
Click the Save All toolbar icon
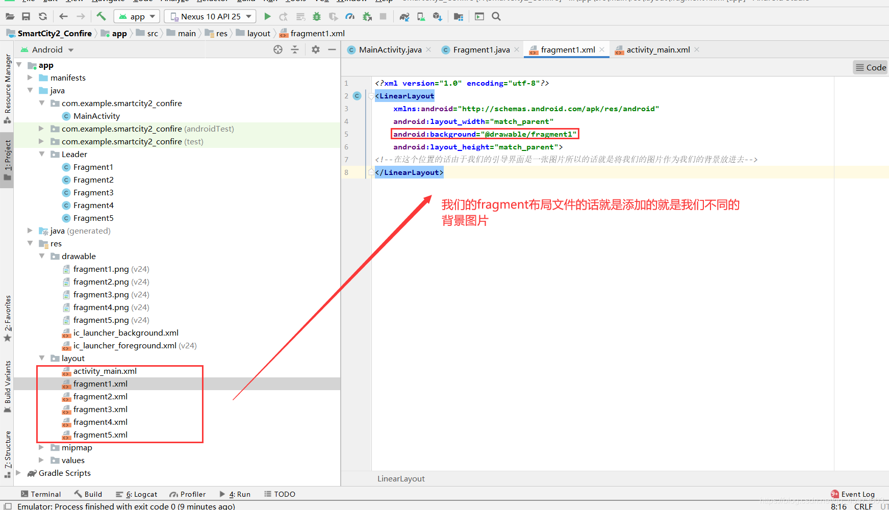tap(26, 16)
